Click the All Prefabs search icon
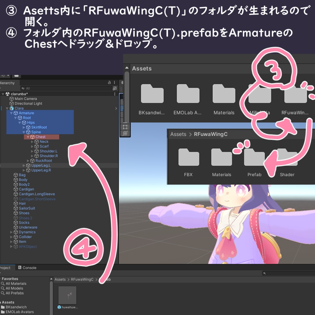Screen dimensions: 315x315 [x=3, y=293]
